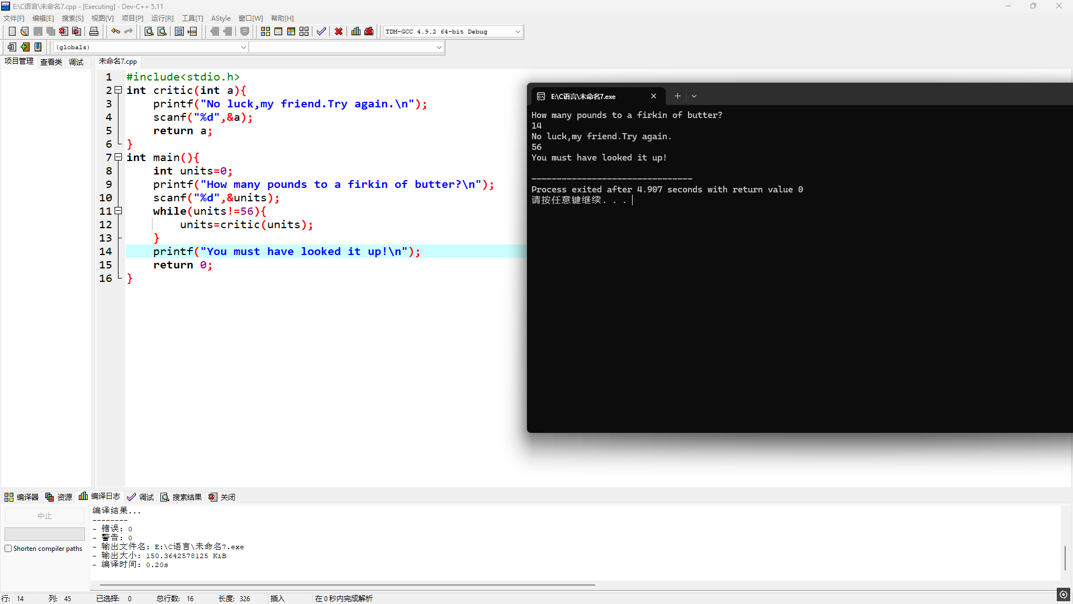This screenshot has width=1073, height=604.
Task: Add a new console tab with plus
Action: pos(677,96)
